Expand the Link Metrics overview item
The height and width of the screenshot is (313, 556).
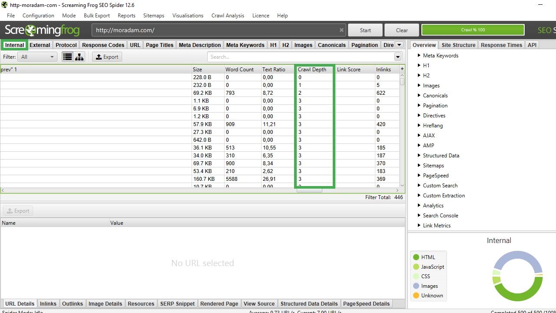click(x=419, y=226)
